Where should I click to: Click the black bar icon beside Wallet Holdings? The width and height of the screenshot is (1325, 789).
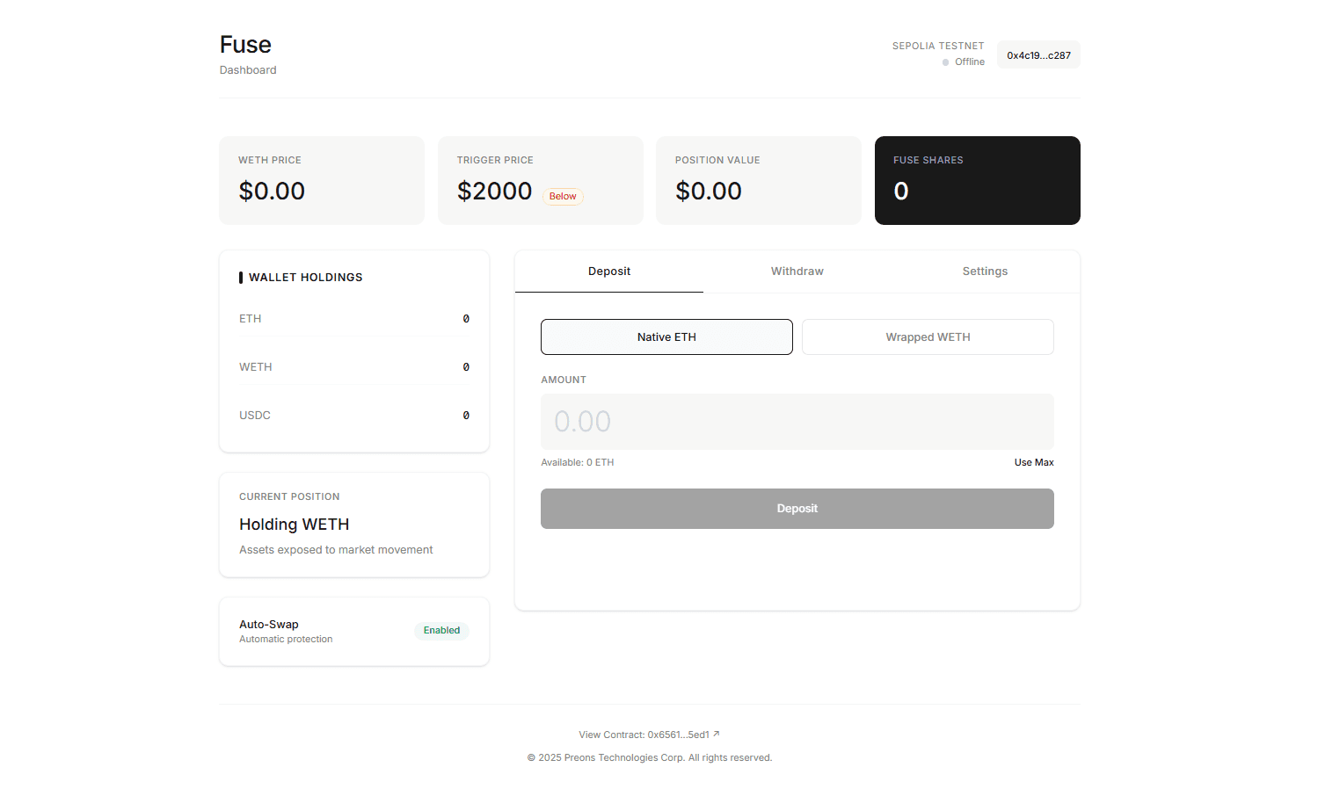[x=241, y=278]
